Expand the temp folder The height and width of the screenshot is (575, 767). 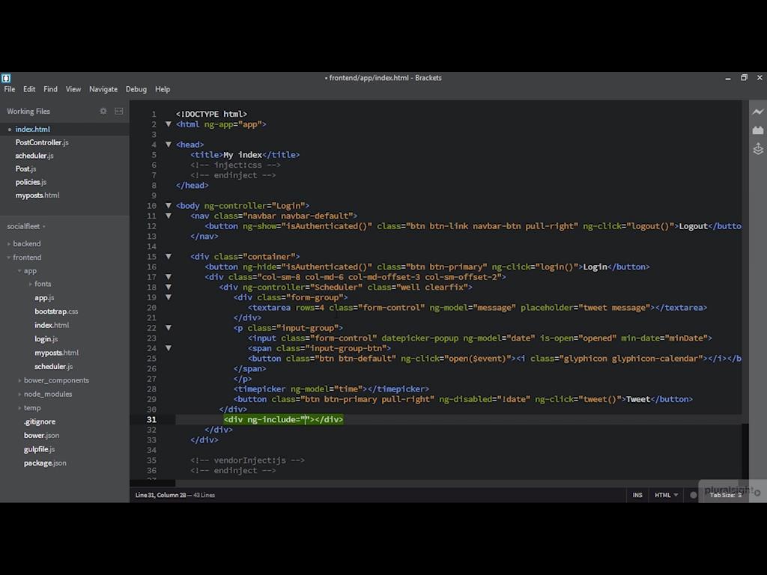32,407
